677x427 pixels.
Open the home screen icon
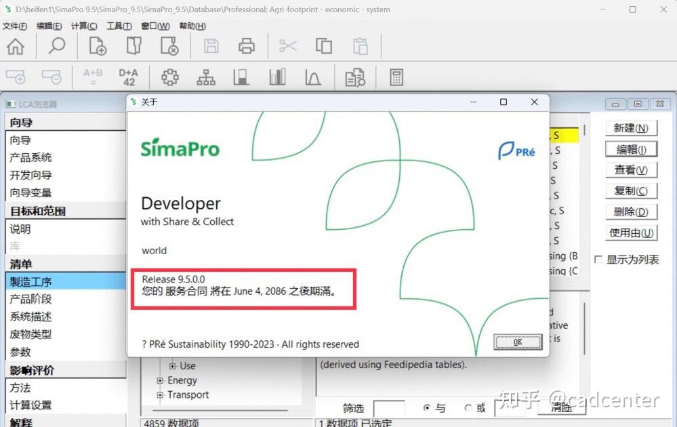(15, 45)
